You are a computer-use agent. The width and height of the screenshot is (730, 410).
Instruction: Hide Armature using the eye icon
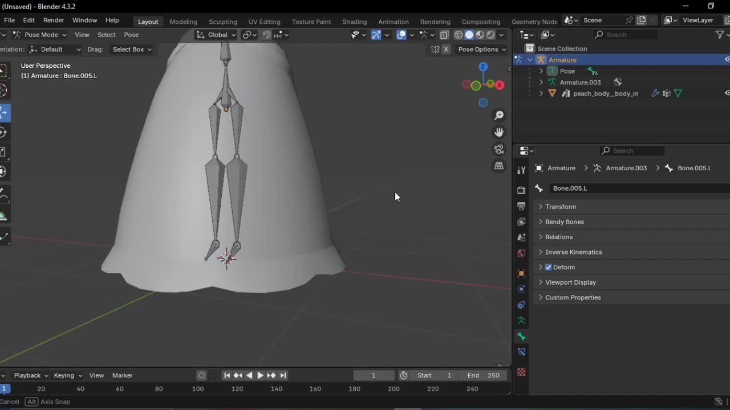coord(727,60)
